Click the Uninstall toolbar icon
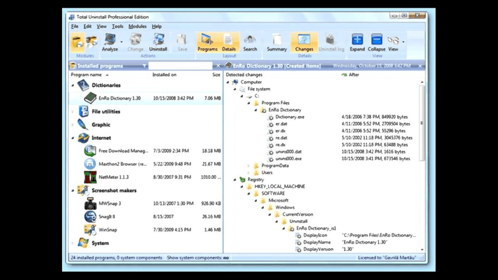The image size is (498, 280). tap(158, 40)
